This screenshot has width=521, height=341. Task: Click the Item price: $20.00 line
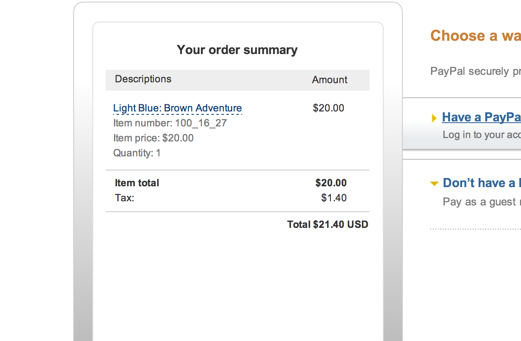(153, 138)
